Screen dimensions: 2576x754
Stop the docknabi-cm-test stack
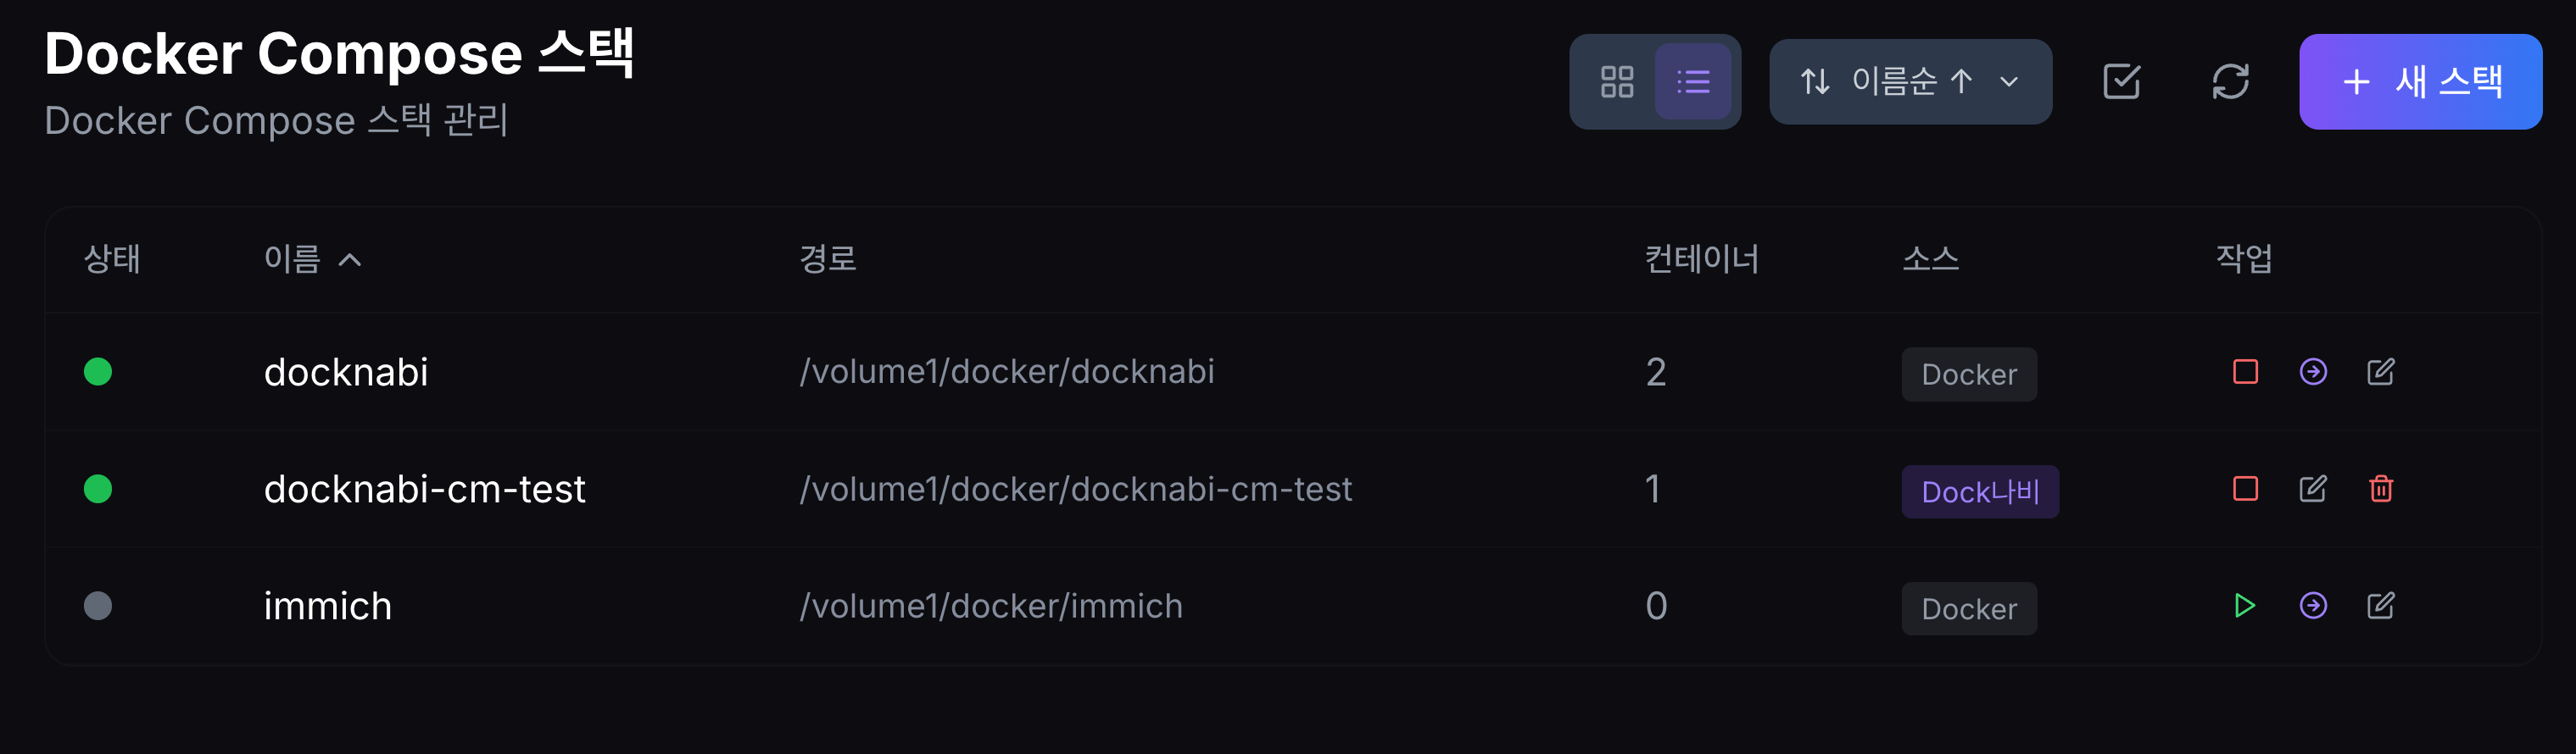2245,488
